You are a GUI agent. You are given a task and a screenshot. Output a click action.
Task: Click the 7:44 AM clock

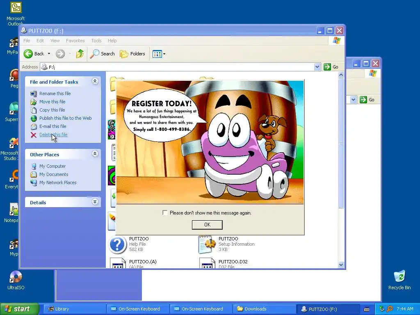[405, 309]
